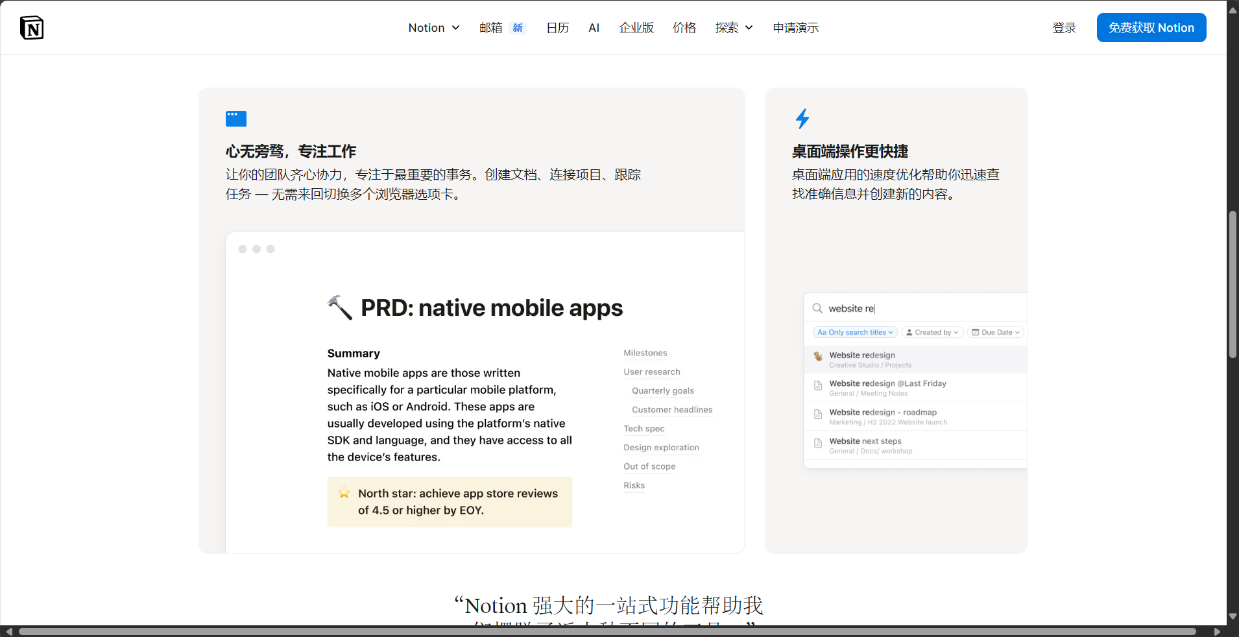
Task: Click page icon of Website redesign @Last Friday
Action: pyautogui.click(x=818, y=385)
